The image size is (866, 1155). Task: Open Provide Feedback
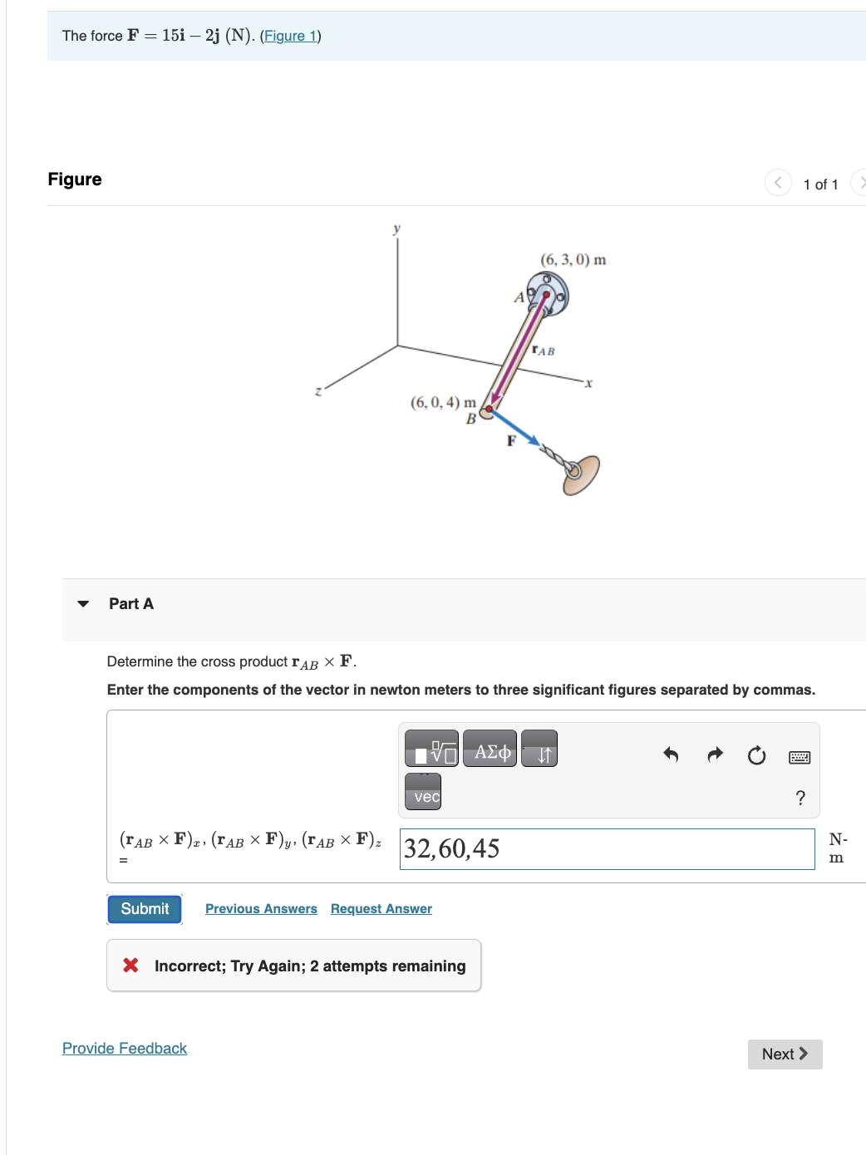[124, 1048]
